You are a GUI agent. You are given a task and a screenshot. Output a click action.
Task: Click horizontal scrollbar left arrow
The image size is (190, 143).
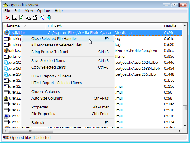[5, 131]
